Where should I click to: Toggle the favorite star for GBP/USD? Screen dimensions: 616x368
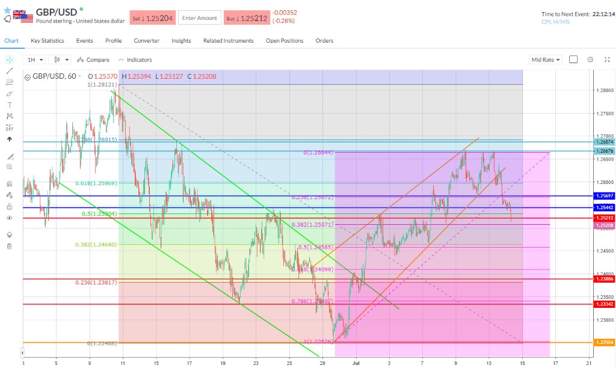click(x=7, y=10)
